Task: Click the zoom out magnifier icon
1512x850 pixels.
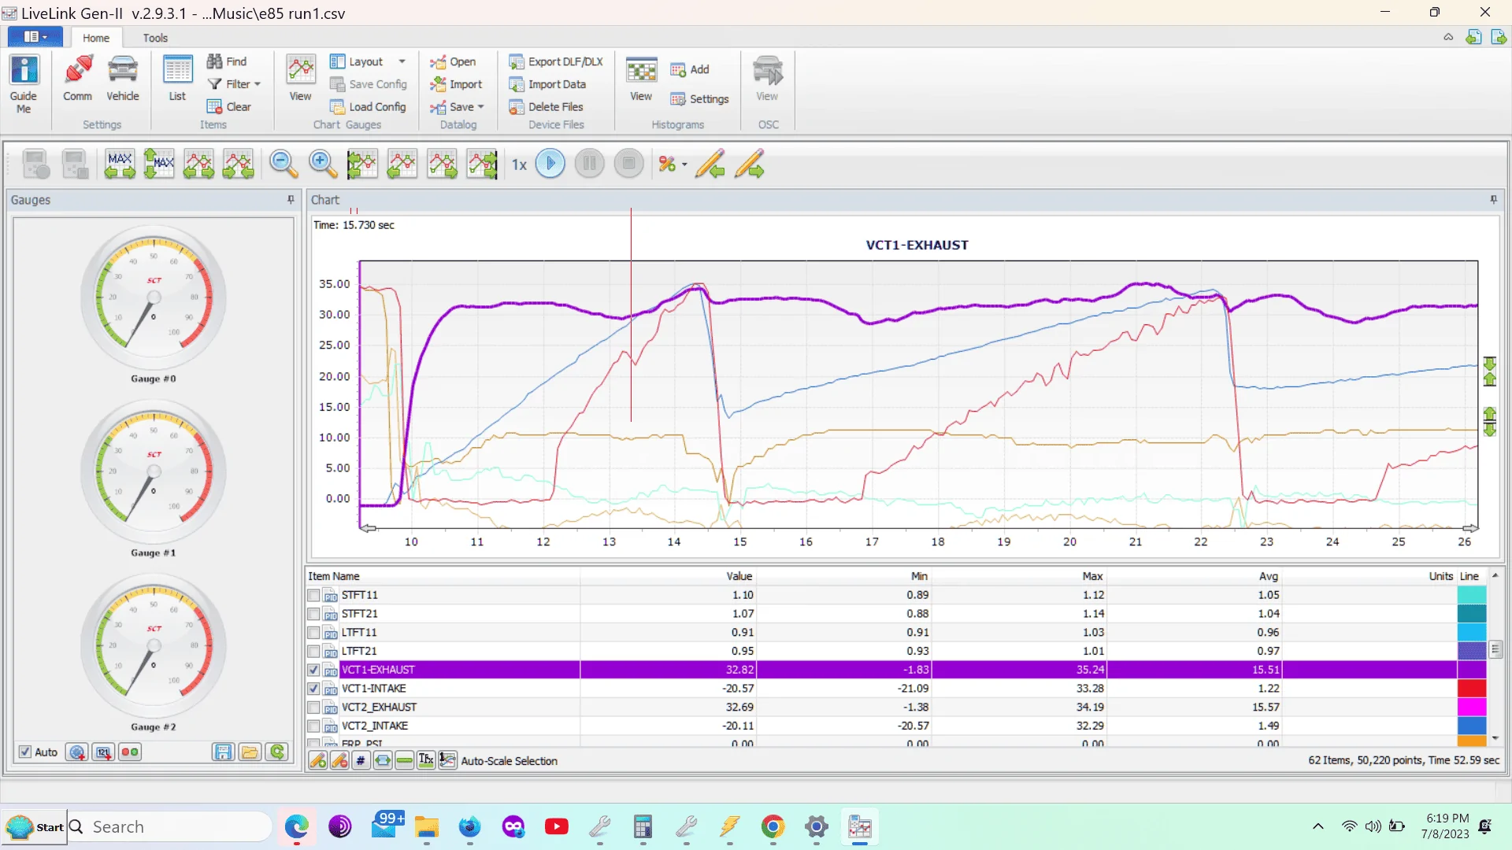Action: click(x=283, y=164)
